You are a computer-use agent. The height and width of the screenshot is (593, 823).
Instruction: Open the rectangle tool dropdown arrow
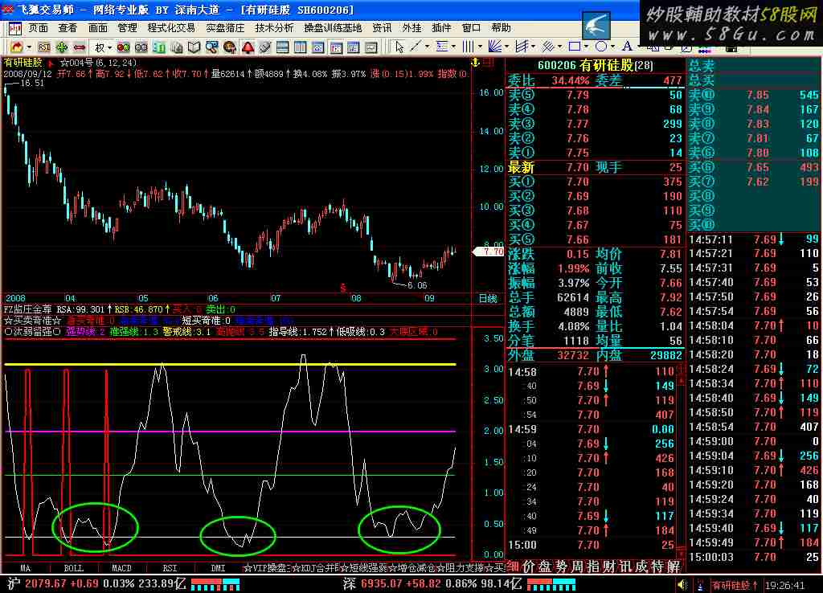click(586, 47)
